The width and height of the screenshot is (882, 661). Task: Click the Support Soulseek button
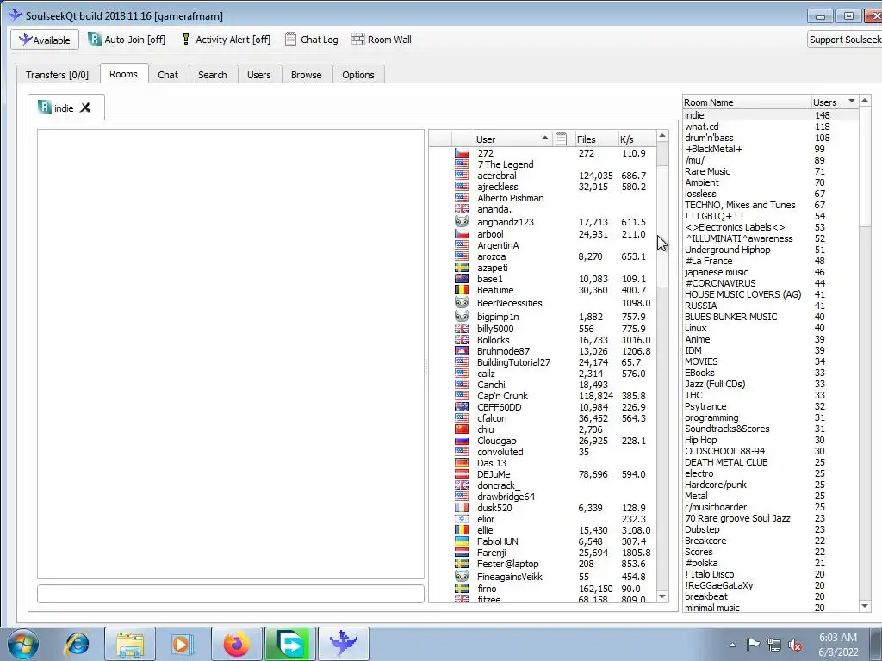pos(844,40)
